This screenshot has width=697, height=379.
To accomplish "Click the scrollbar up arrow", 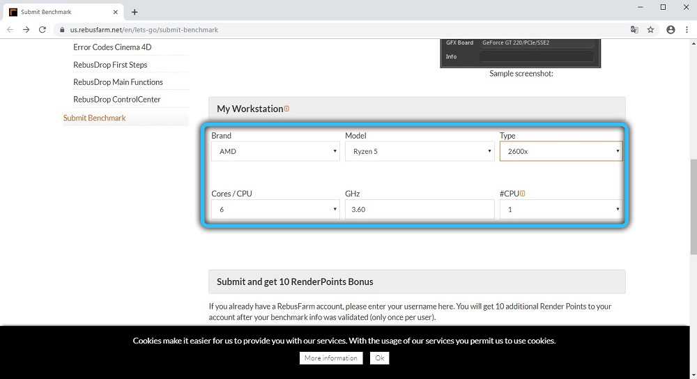I will [x=694, y=43].
